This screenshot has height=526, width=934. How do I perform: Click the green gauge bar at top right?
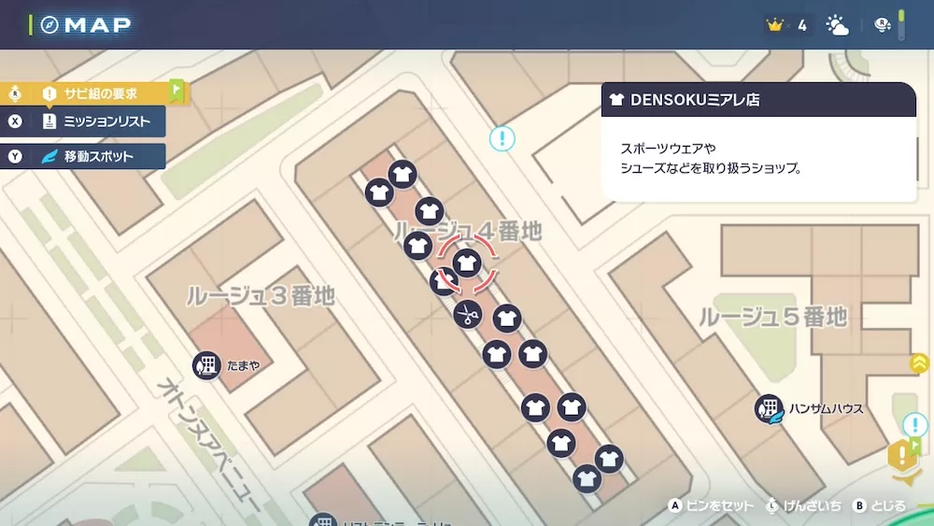pos(901,25)
